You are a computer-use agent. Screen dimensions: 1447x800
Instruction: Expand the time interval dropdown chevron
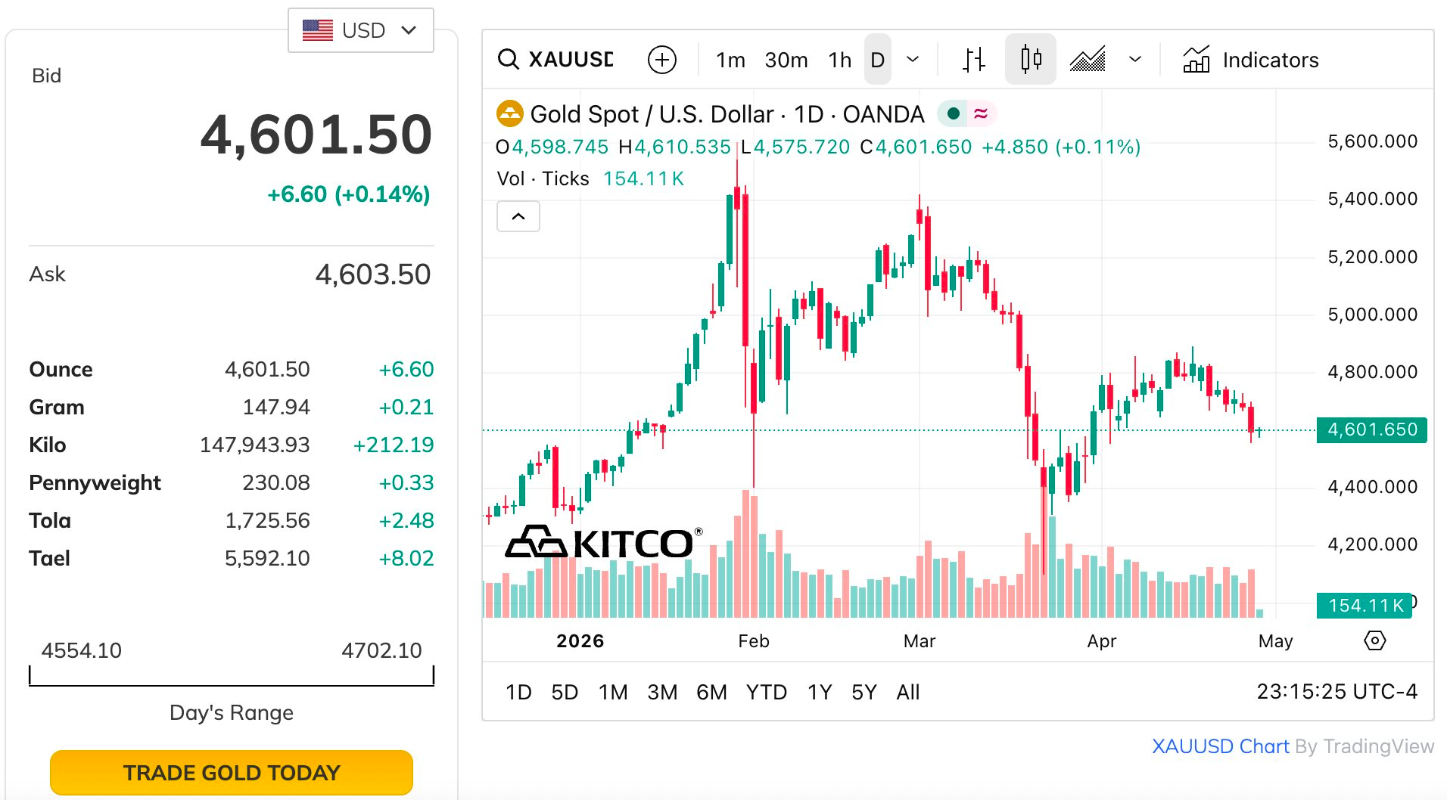point(913,60)
